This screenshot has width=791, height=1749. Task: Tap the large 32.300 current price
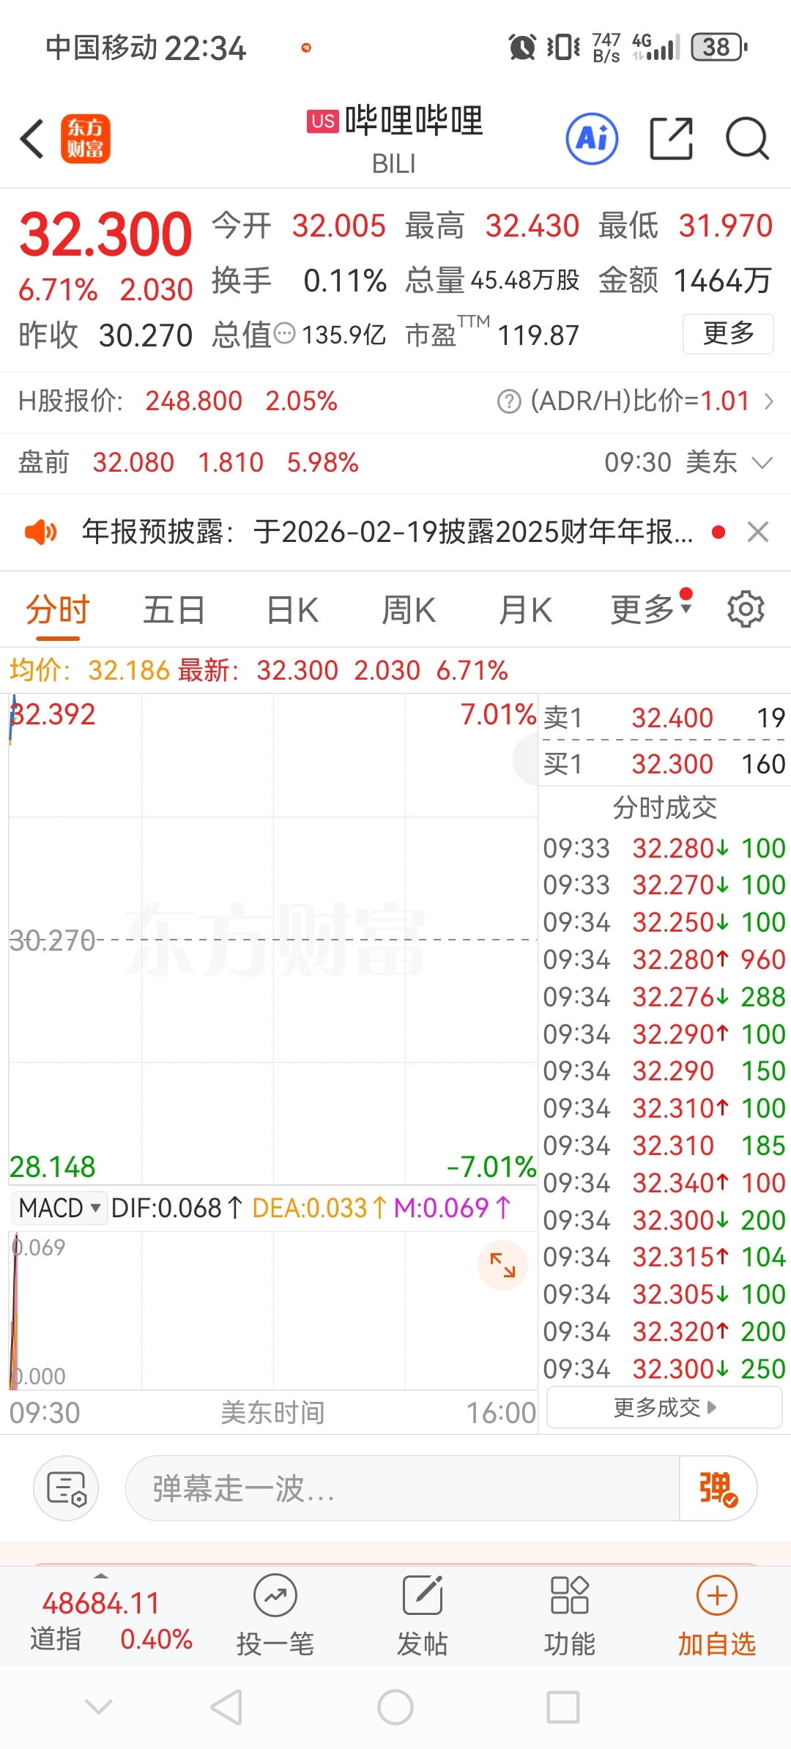(x=105, y=234)
